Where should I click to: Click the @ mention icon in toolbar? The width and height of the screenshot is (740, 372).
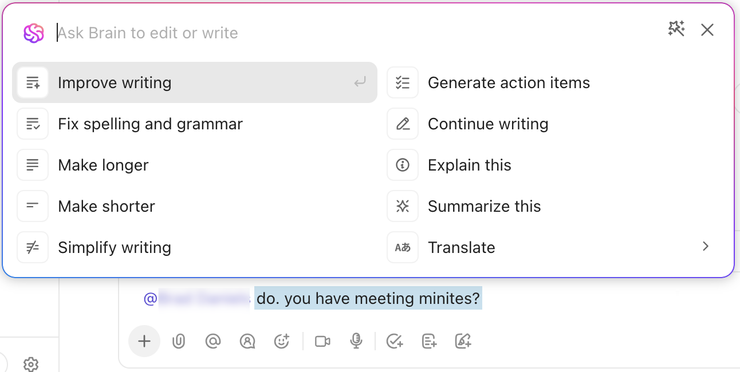point(213,342)
